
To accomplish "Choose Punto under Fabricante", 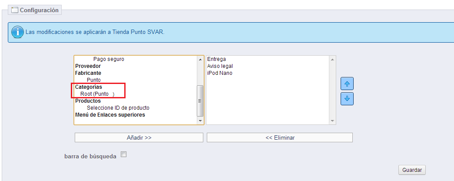I will pos(94,80).
